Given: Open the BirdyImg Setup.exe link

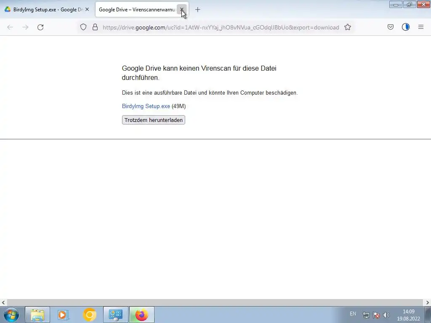Looking at the screenshot, I should tap(146, 106).
